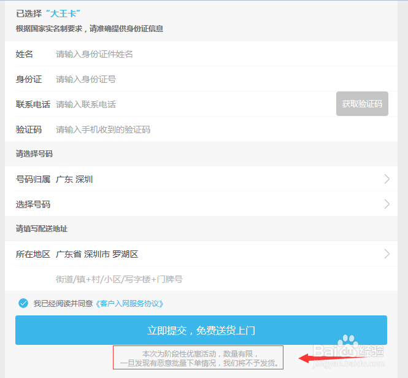Image resolution: width=408 pixels, height=378 pixels.
Task: Open region selector 广东省 深圳市 罗湖区
Action: 97,254
